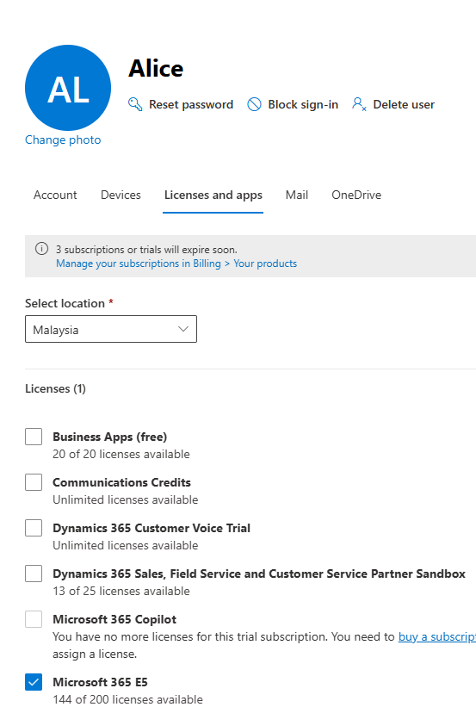Screen dimensions: 476x707
Task: Click the Block sign-in circle icon
Action: 254,104
